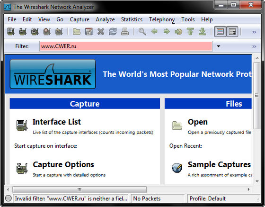Toggle the colorize packet list button
Viewport: 265px width, 207px height.
(220, 32)
